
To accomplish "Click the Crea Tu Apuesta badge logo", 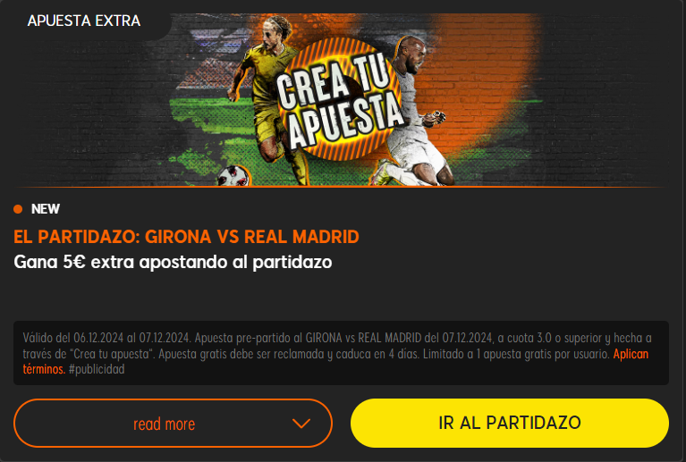I will tap(341, 100).
